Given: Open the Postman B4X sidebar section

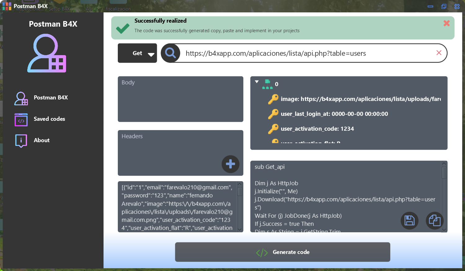Looking at the screenshot, I should (51, 98).
